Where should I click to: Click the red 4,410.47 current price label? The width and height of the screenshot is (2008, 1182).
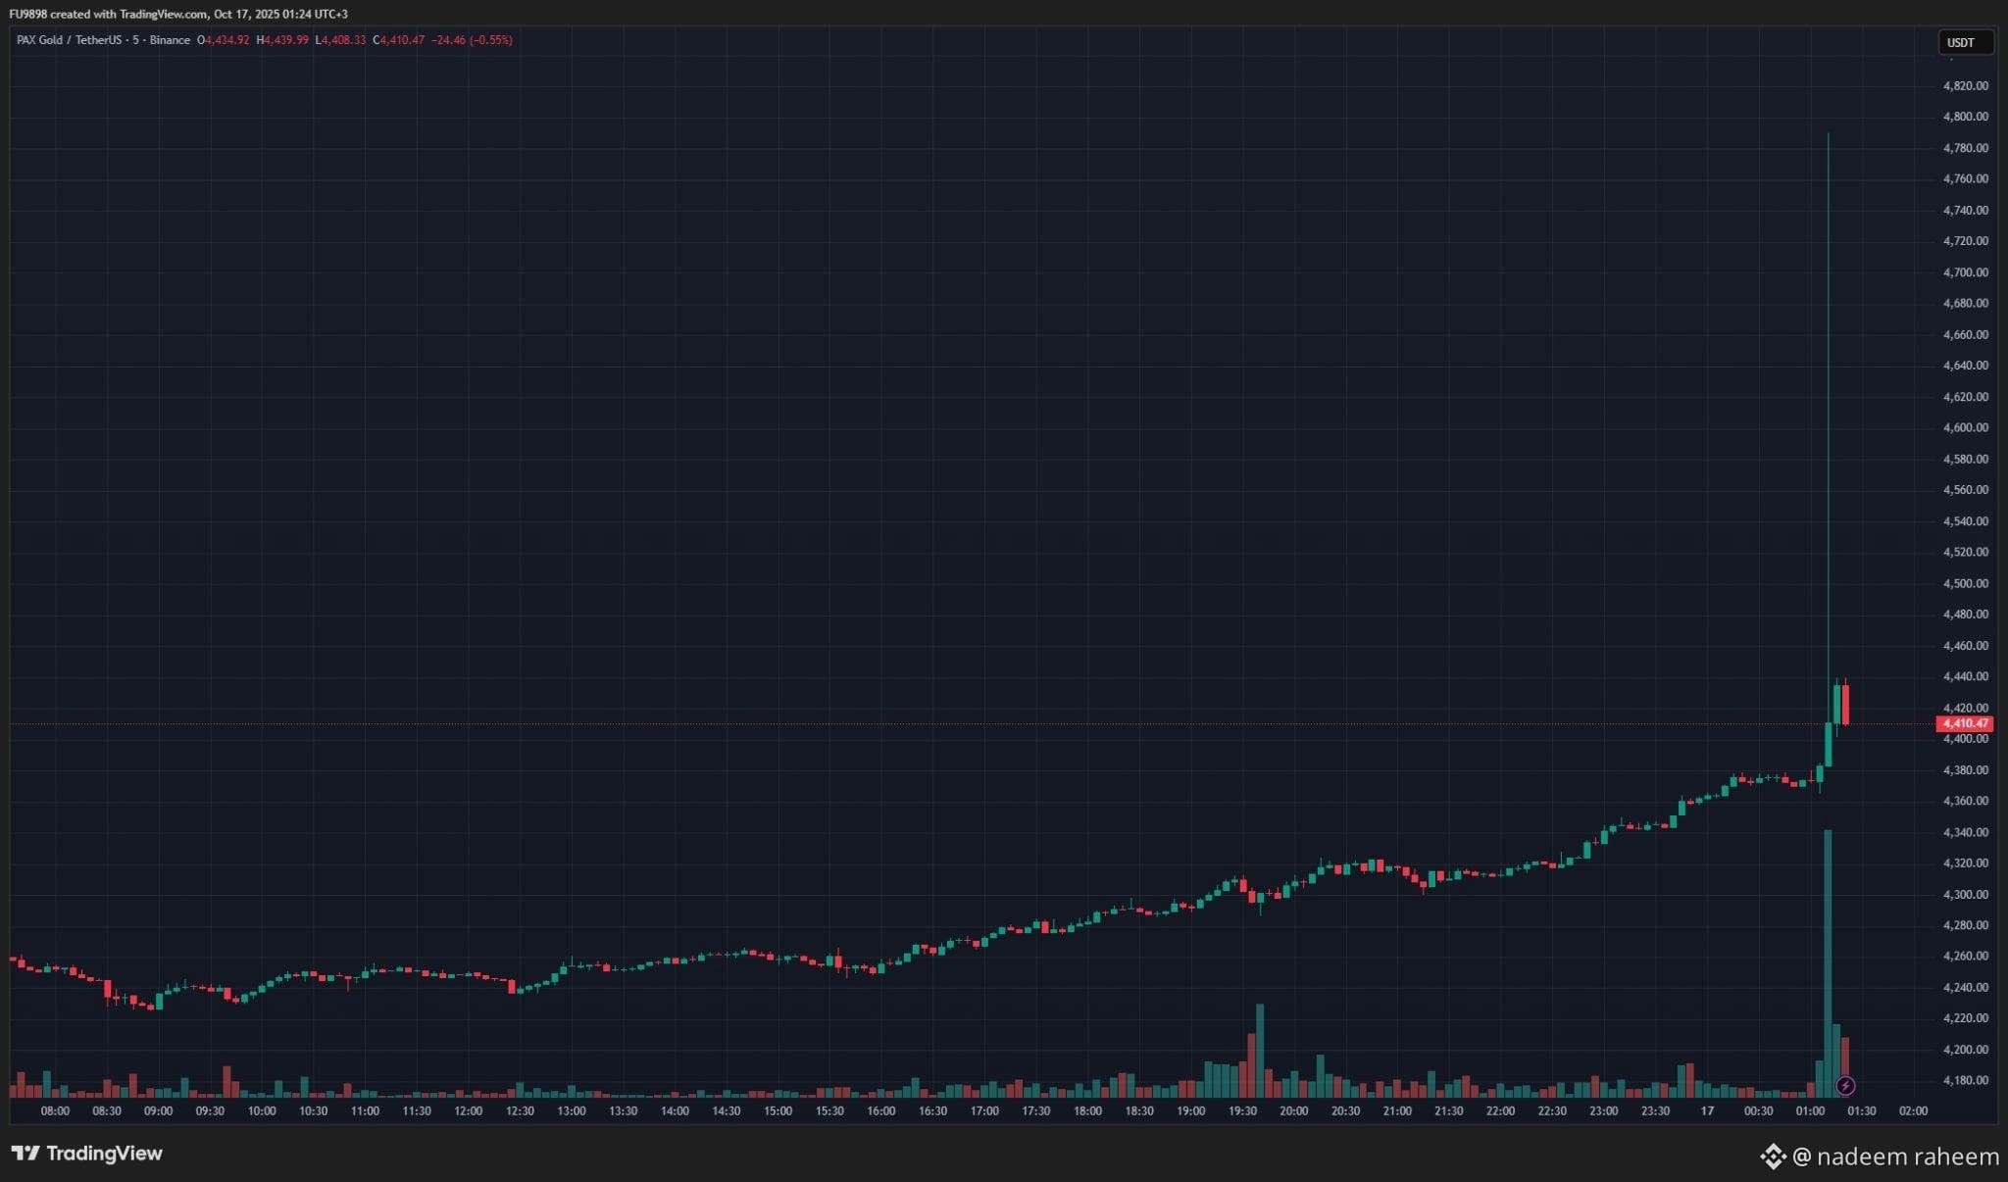tap(1965, 723)
